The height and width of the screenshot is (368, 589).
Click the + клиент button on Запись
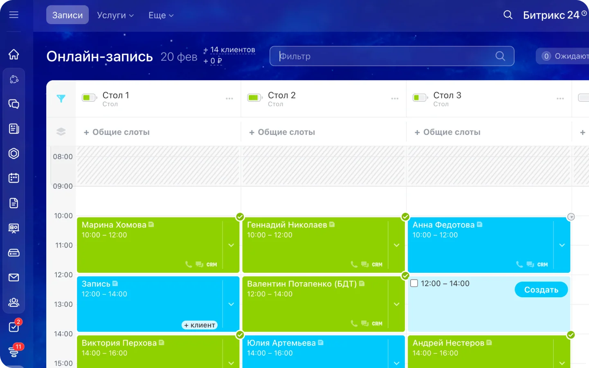point(200,325)
